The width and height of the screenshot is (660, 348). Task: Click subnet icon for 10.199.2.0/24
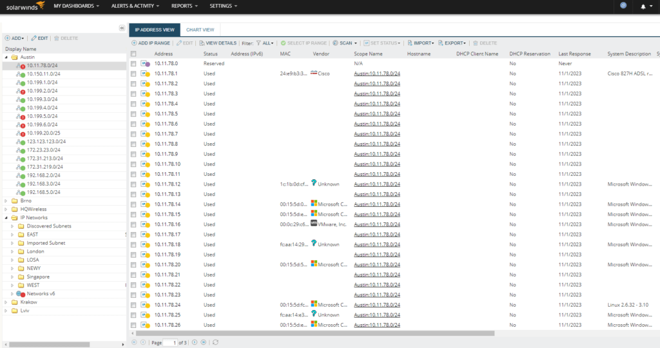coord(21,91)
